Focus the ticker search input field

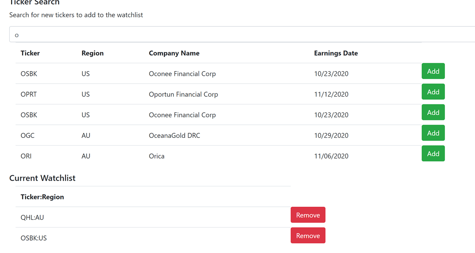tap(242, 34)
